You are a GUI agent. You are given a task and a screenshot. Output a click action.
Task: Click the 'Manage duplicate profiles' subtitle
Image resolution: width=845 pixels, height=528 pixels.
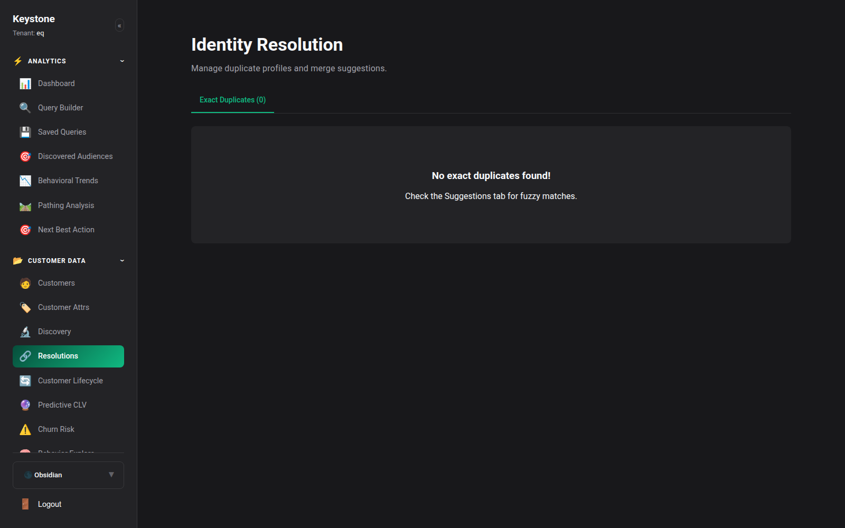289,69
